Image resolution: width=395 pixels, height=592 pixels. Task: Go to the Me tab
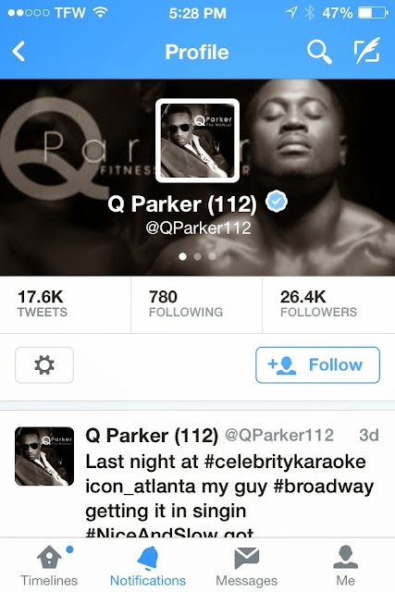point(346,565)
